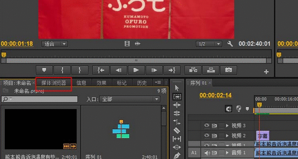Toggle 视频 2 track eye visibility
Viewport: 298px width, 159px height.
click(x=207, y=135)
